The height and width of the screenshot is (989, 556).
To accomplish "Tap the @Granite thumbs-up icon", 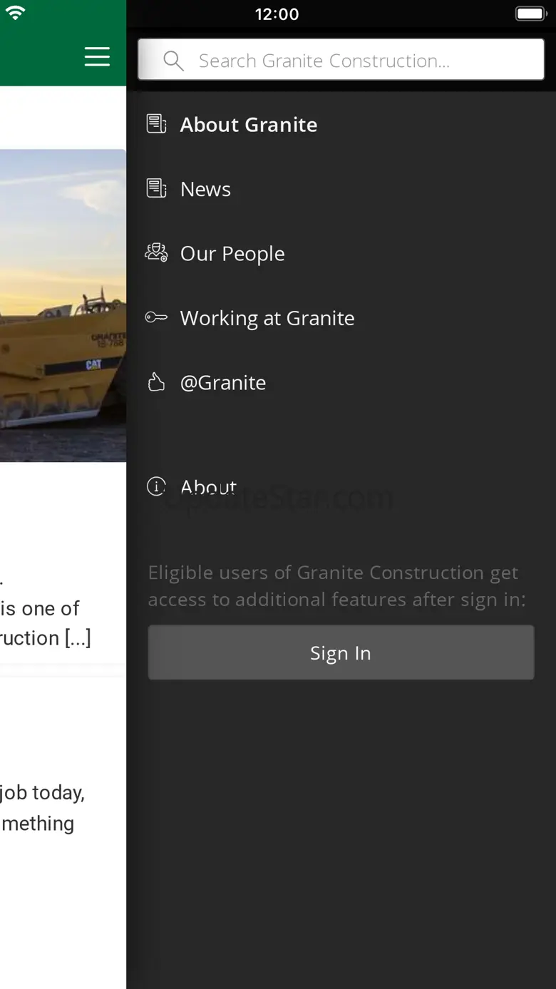I will click(157, 383).
